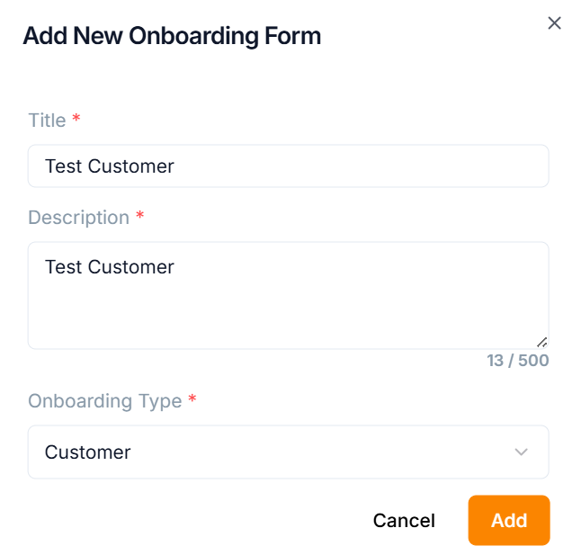Viewport: 572px width, 555px height.
Task: Focus the Title input field
Action: click(x=360, y=166)
